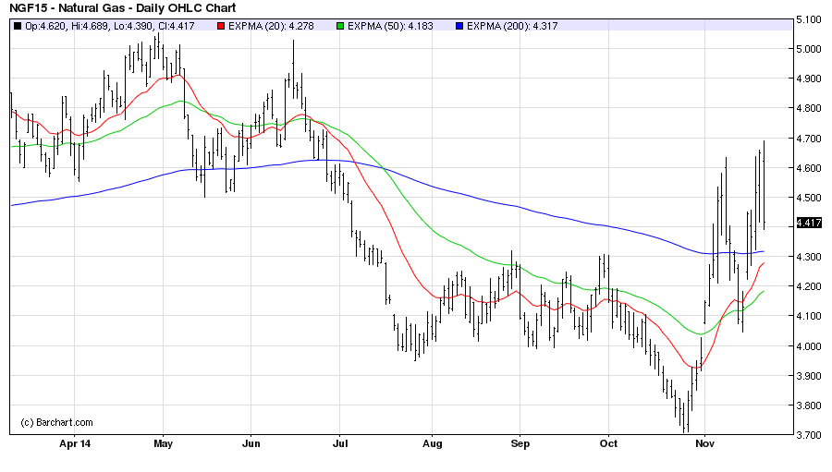Click the 5.100 price axis label
The image size is (832, 472).
coord(809,19)
